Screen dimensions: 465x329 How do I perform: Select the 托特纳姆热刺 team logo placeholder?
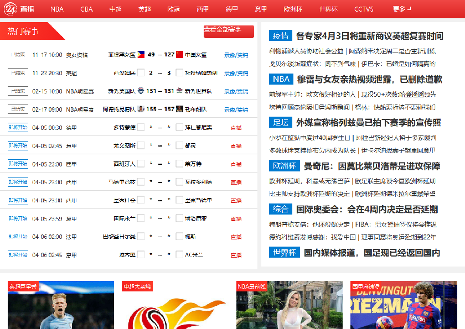click(179, 72)
